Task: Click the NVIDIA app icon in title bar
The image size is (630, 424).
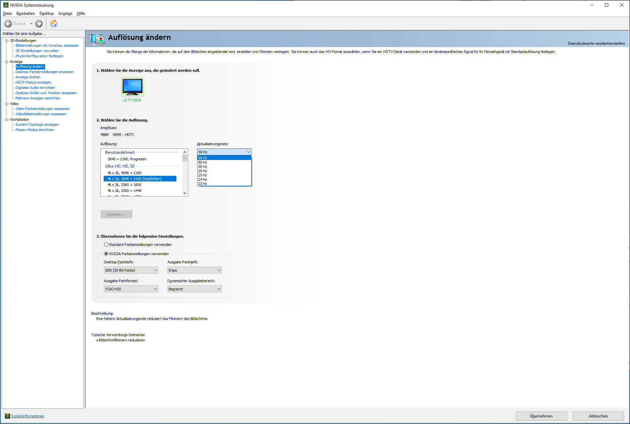Action: point(6,5)
